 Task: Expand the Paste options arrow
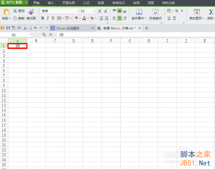pos(10,19)
